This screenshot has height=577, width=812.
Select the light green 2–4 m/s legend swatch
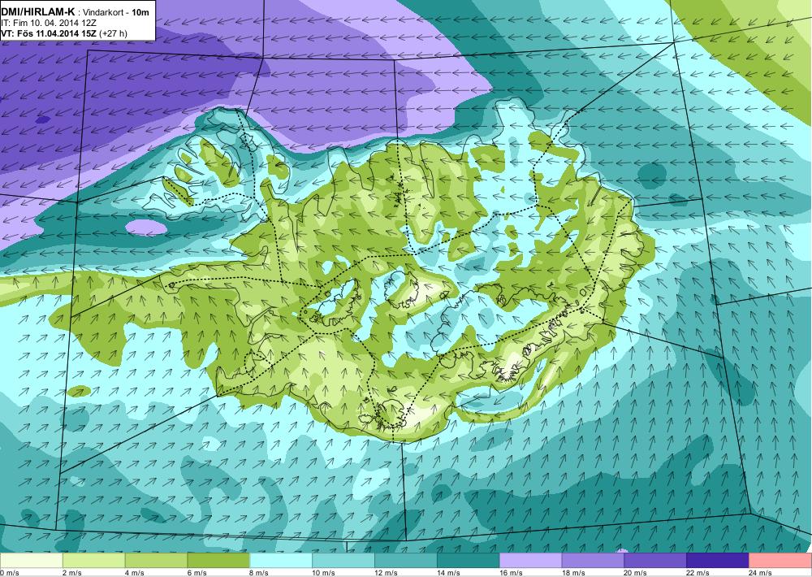coord(93,561)
